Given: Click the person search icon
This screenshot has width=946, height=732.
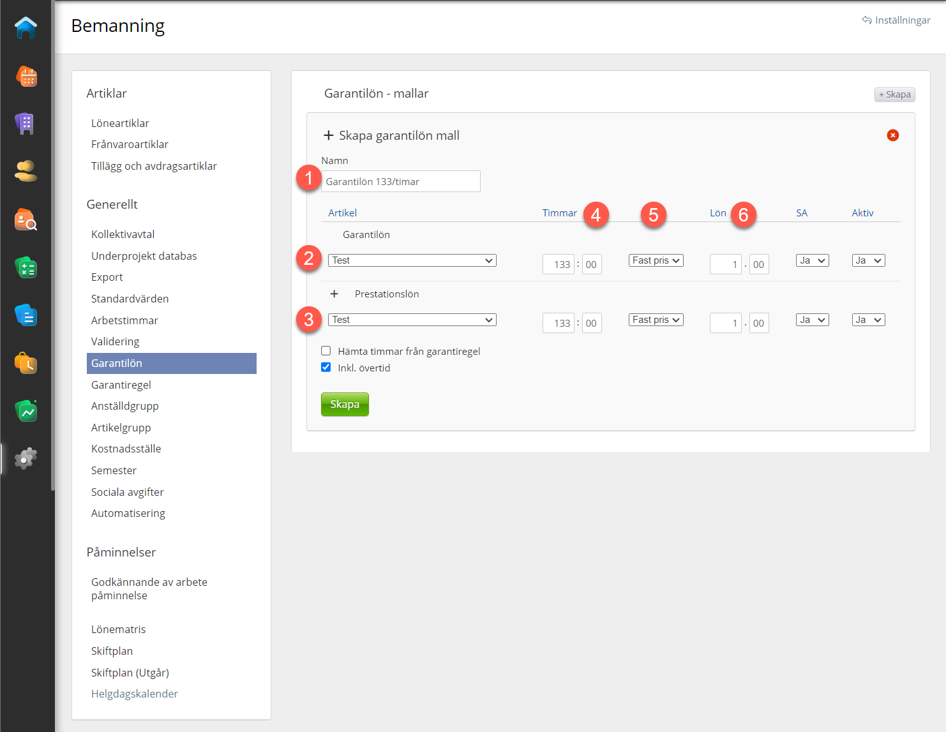Looking at the screenshot, I should tap(26, 220).
